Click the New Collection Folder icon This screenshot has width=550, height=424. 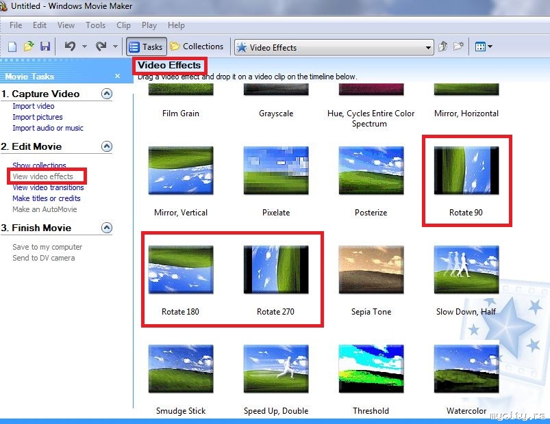tap(458, 47)
